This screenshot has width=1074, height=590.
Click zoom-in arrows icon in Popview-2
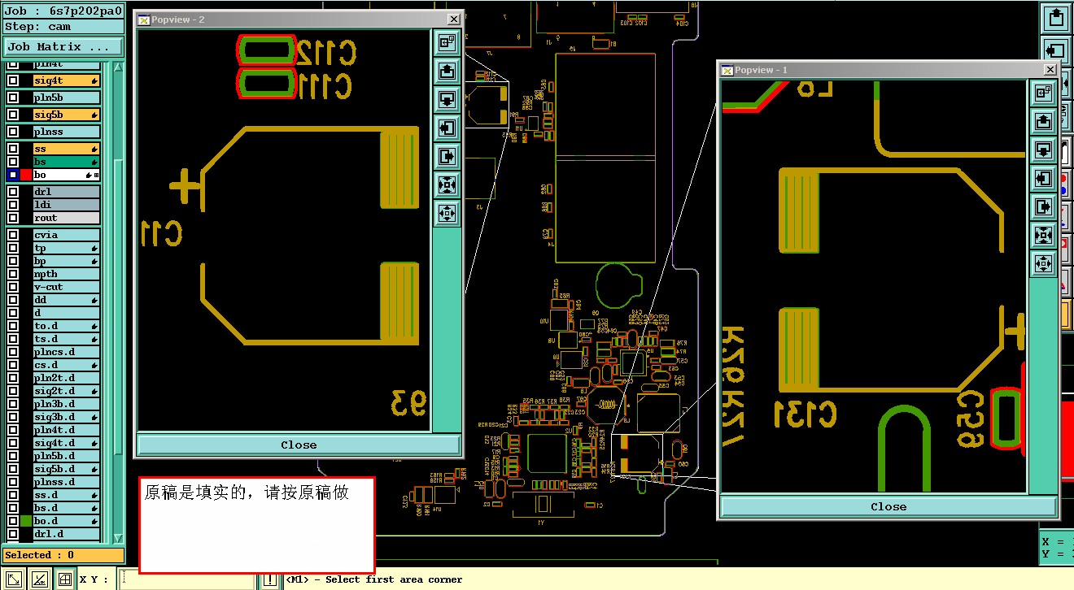pyautogui.click(x=447, y=184)
